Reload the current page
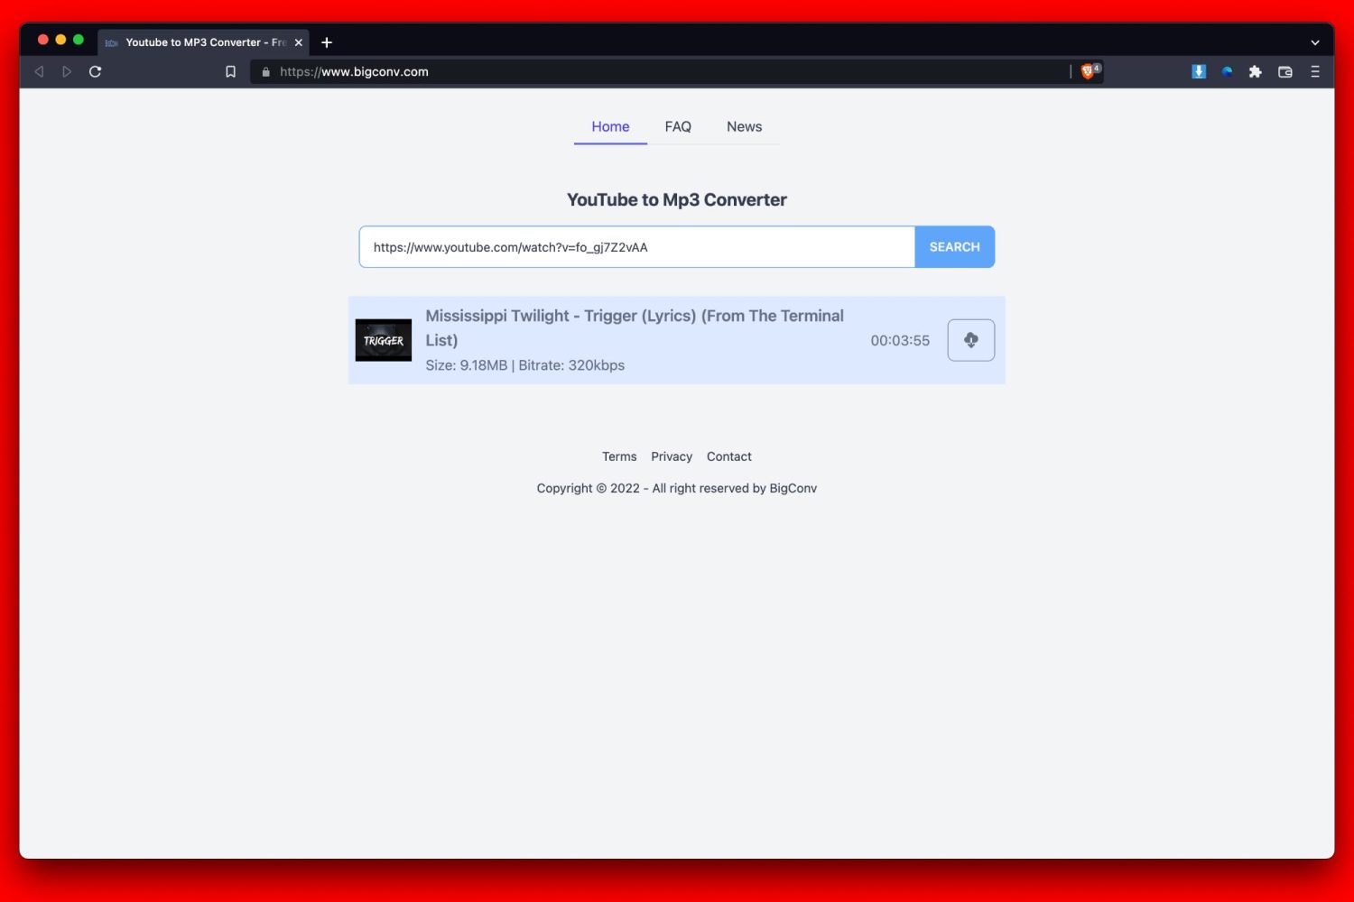1354x902 pixels. click(x=95, y=71)
